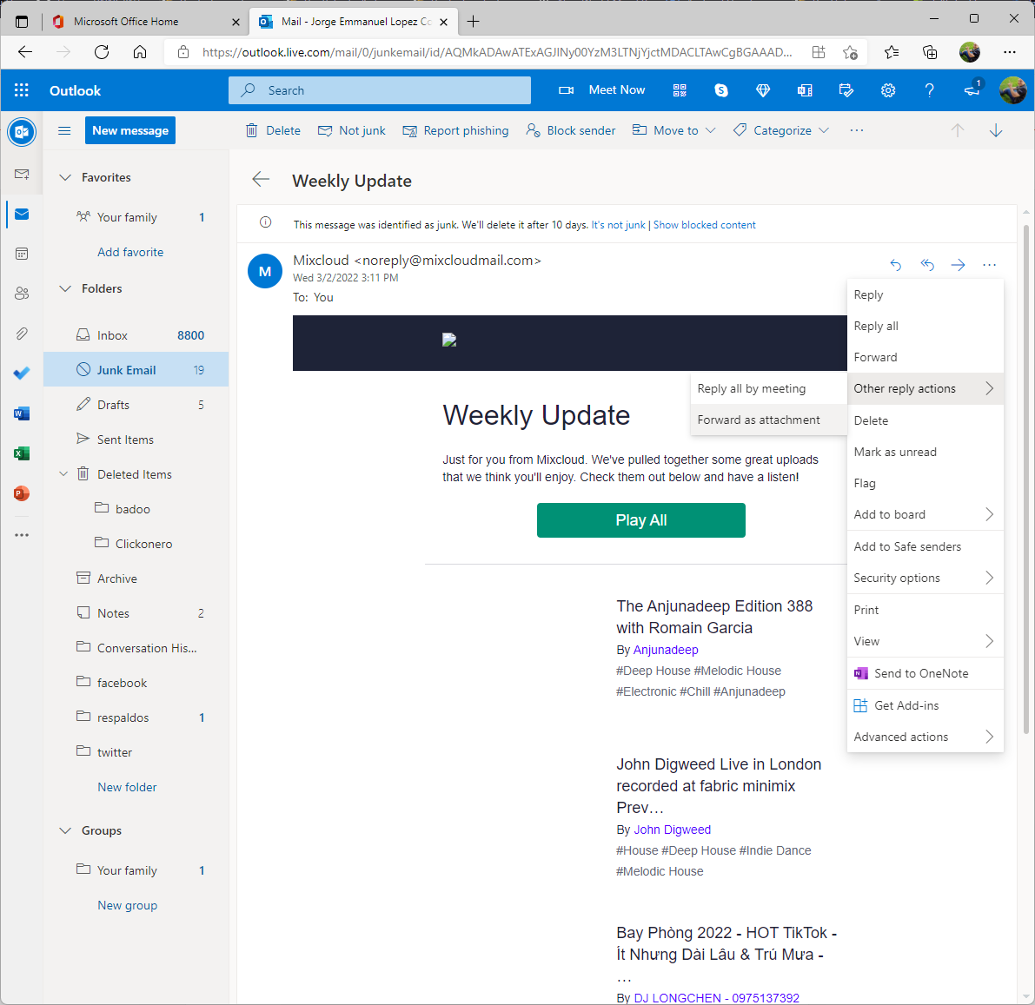This screenshot has height=1005, width=1035.
Task: Open the Drafts folder
Action: [136, 405]
